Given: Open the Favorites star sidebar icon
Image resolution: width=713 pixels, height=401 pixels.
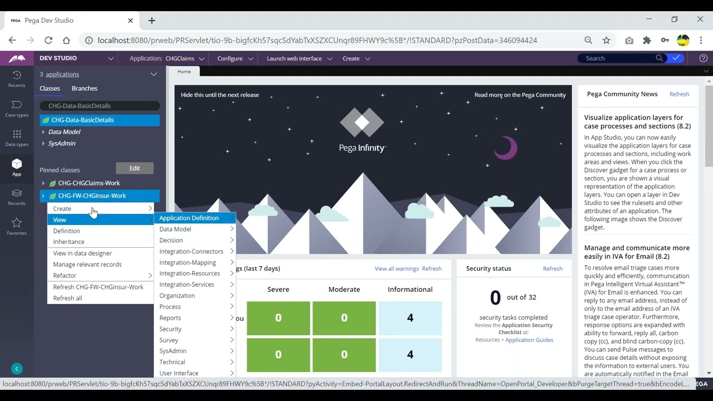Looking at the screenshot, I should (x=17, y=226).
